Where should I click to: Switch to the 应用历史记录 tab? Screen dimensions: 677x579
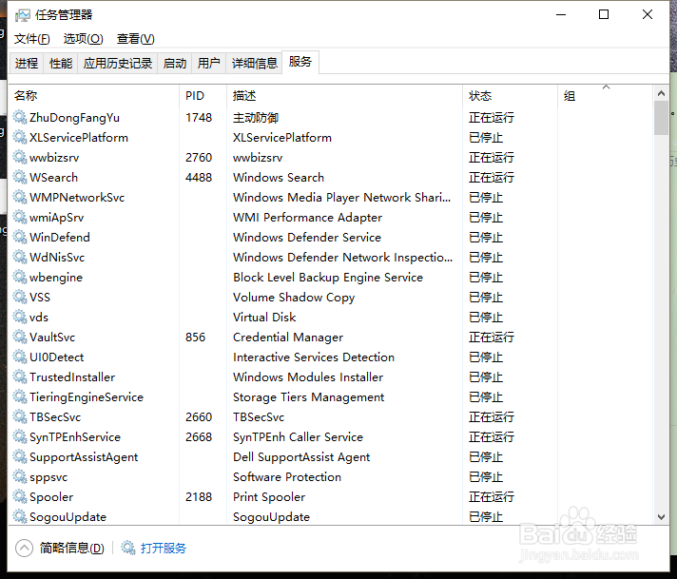118,64
